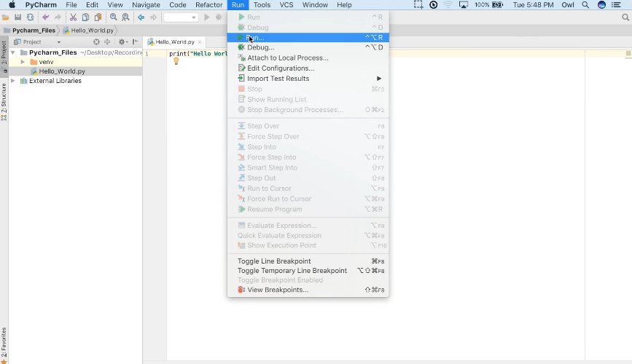632x364 pixels.
Task: Switch to the Hello_World.py editor tab
Action: tap(174, 42)
